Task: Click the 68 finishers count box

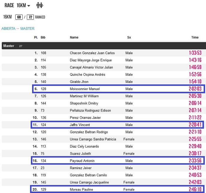Action: 19,17
